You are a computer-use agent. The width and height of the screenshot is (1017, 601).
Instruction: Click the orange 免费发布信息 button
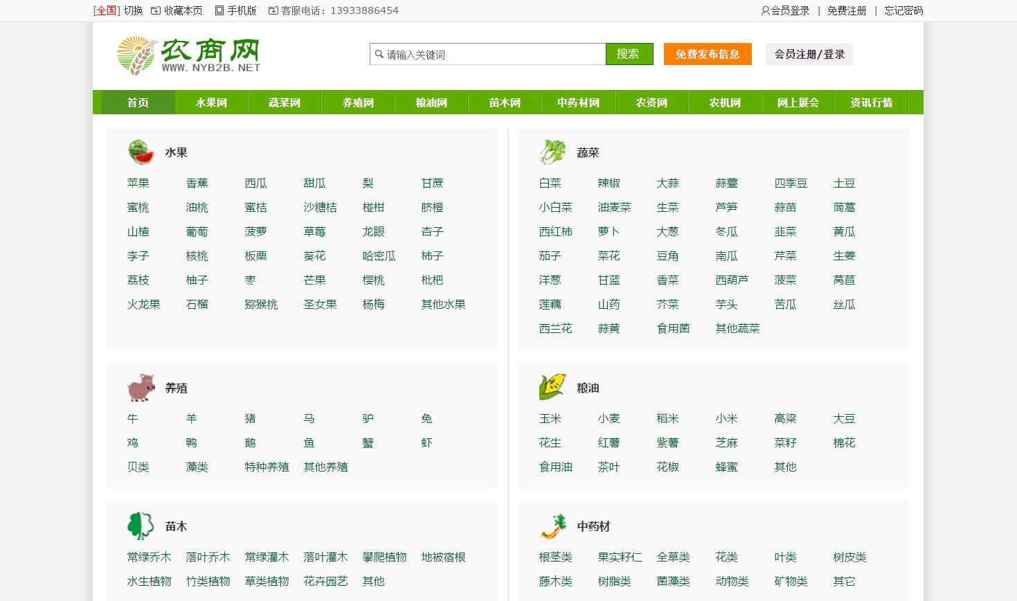point(708,54)
